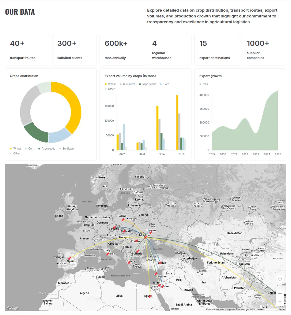Toggle Sunflower in Crops distribution legend
Viewport: 291px width, 315px height.
67,149
